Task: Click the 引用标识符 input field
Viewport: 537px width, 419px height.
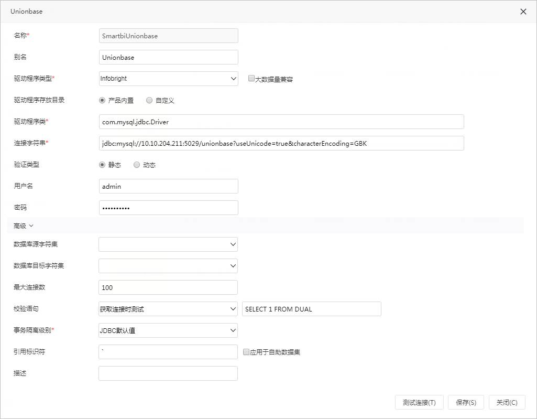Action: point(168,352)
